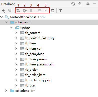Open the New data source plus menu
Viewport: 98px width, 97px height.
pos(4,11)
